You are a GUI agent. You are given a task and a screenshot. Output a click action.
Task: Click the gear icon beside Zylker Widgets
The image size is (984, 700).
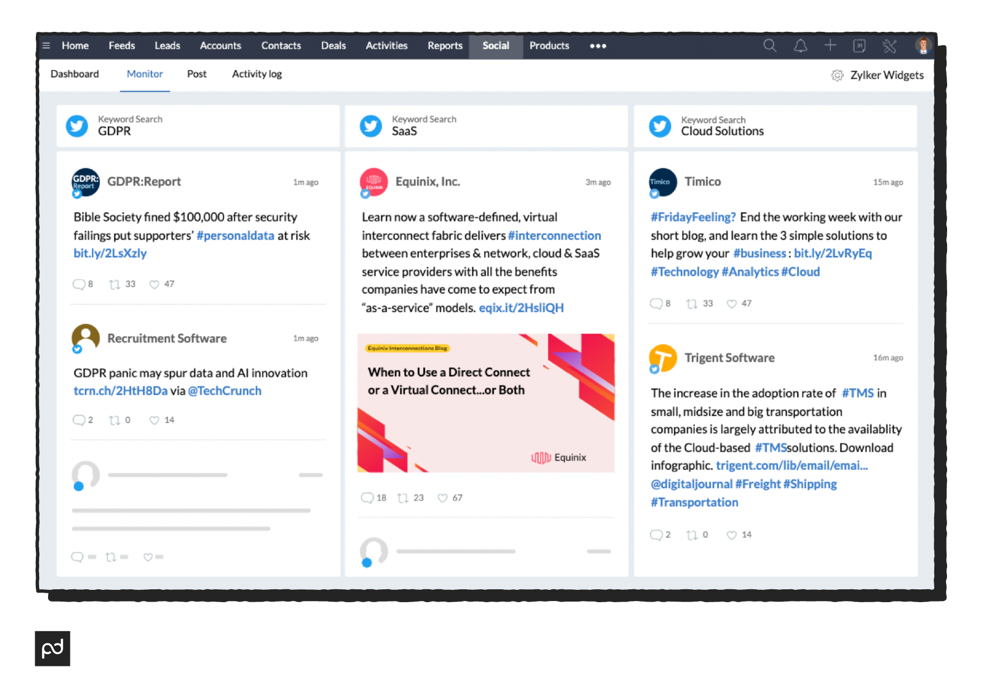point(837,75)
